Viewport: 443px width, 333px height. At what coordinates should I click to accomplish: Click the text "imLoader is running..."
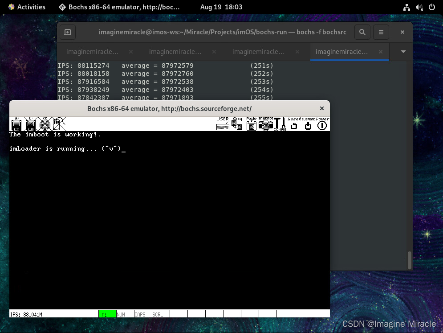53,148
